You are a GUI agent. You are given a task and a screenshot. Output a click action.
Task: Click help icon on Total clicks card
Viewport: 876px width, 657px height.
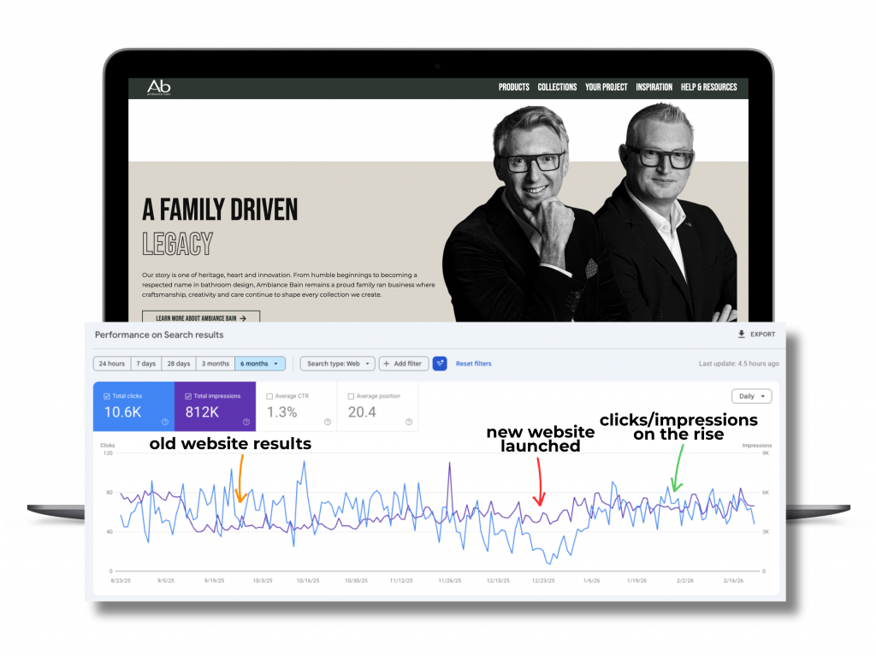(163, 422)
